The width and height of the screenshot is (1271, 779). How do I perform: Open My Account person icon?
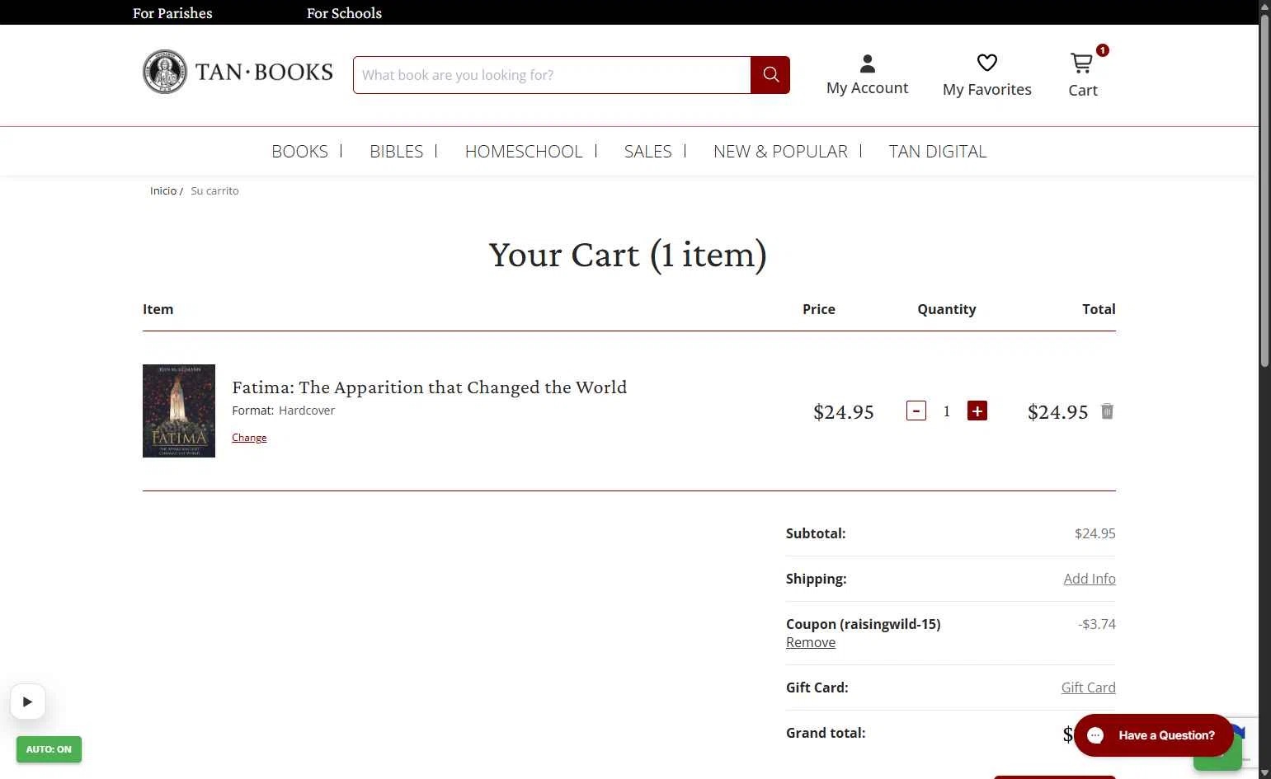(867, 63)
